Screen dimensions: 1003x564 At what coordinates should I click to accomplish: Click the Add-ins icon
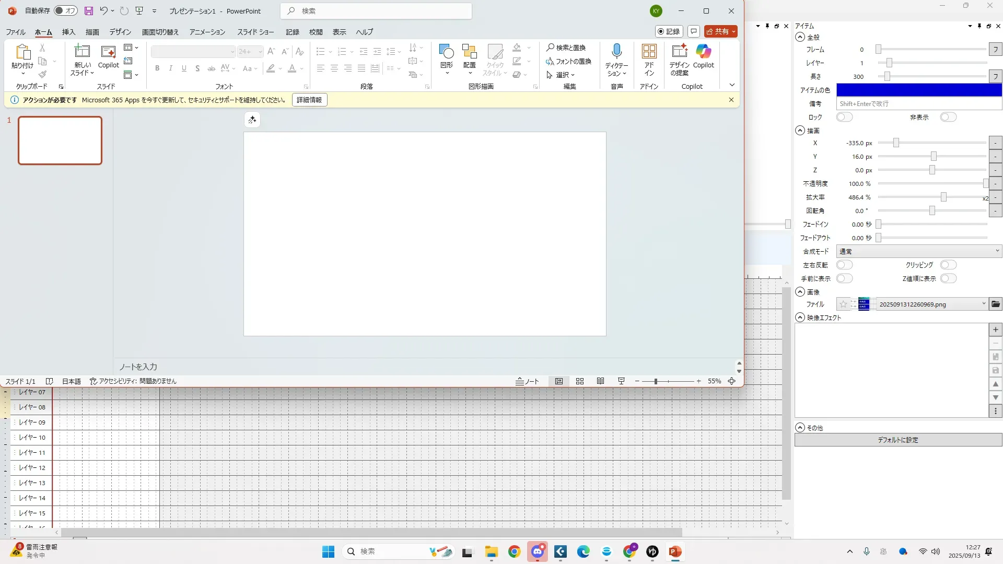pos(649,52)
